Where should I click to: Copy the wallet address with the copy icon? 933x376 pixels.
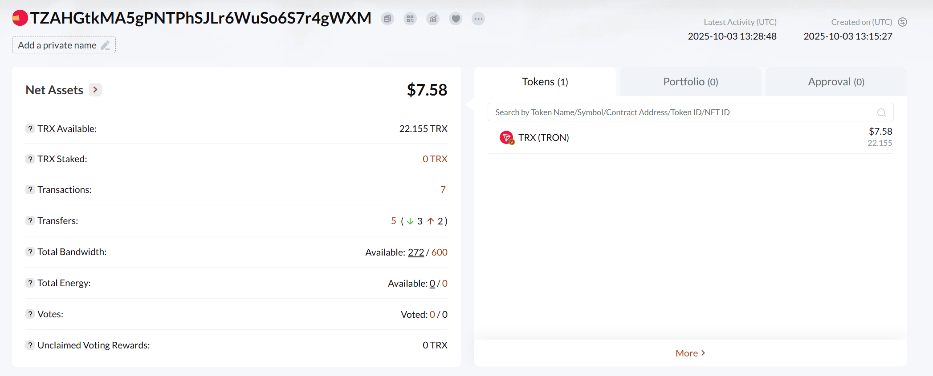pyautogui.click(x=387, y=19)
